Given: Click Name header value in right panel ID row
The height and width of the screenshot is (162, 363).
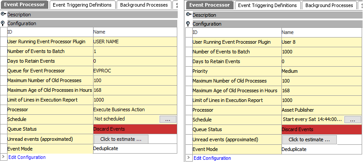Looking at the screenshot, I should [288, 33].
